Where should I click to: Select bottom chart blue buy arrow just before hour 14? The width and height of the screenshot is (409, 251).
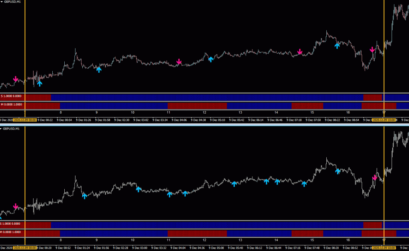(266, 181)
